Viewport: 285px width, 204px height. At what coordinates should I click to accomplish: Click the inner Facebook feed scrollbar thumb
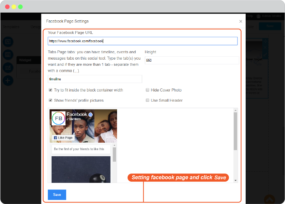coord(114,154)
